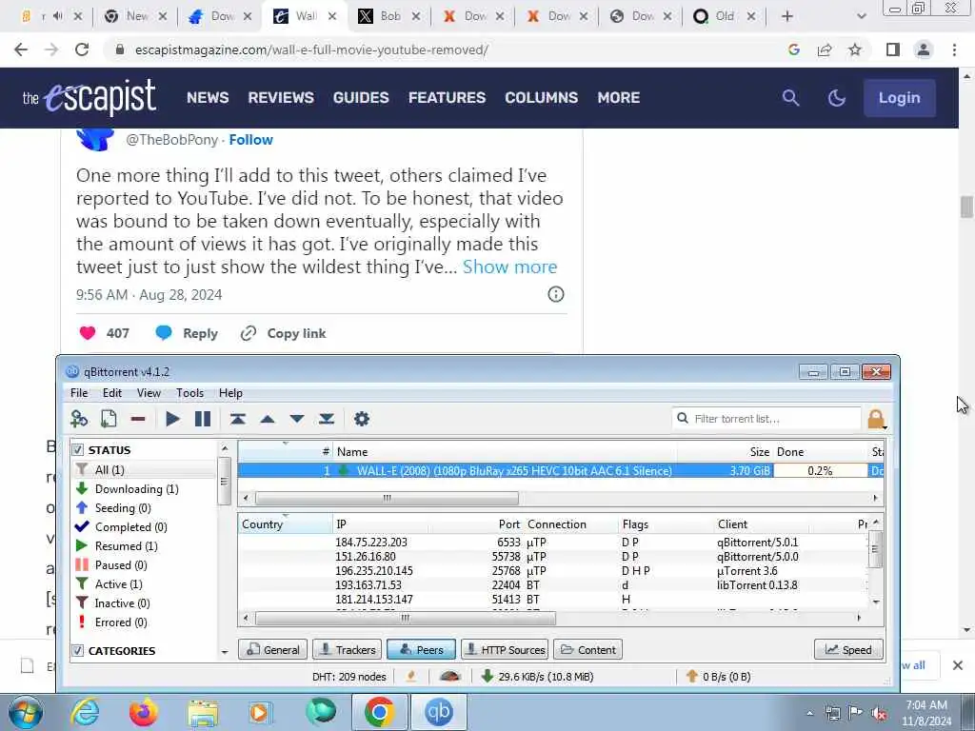
Task: Move torrent down in queue
Action: coord(297,419)
